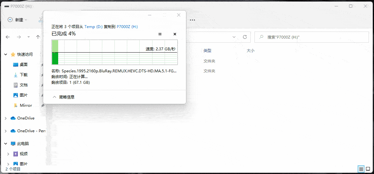
Task: Refresh the P7000Z (H:) folder view
Action: (x=245, y=37)
